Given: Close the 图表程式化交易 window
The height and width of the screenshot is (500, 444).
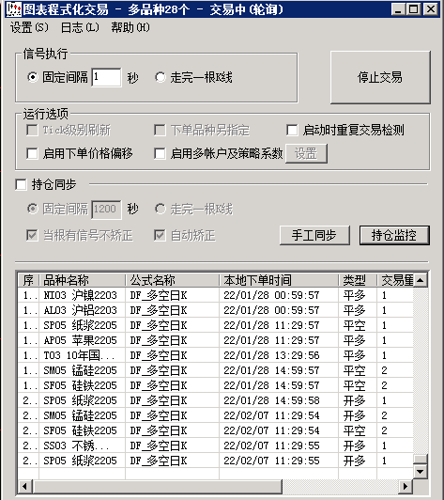Looking at the screenshot, I should pos(431,9).
